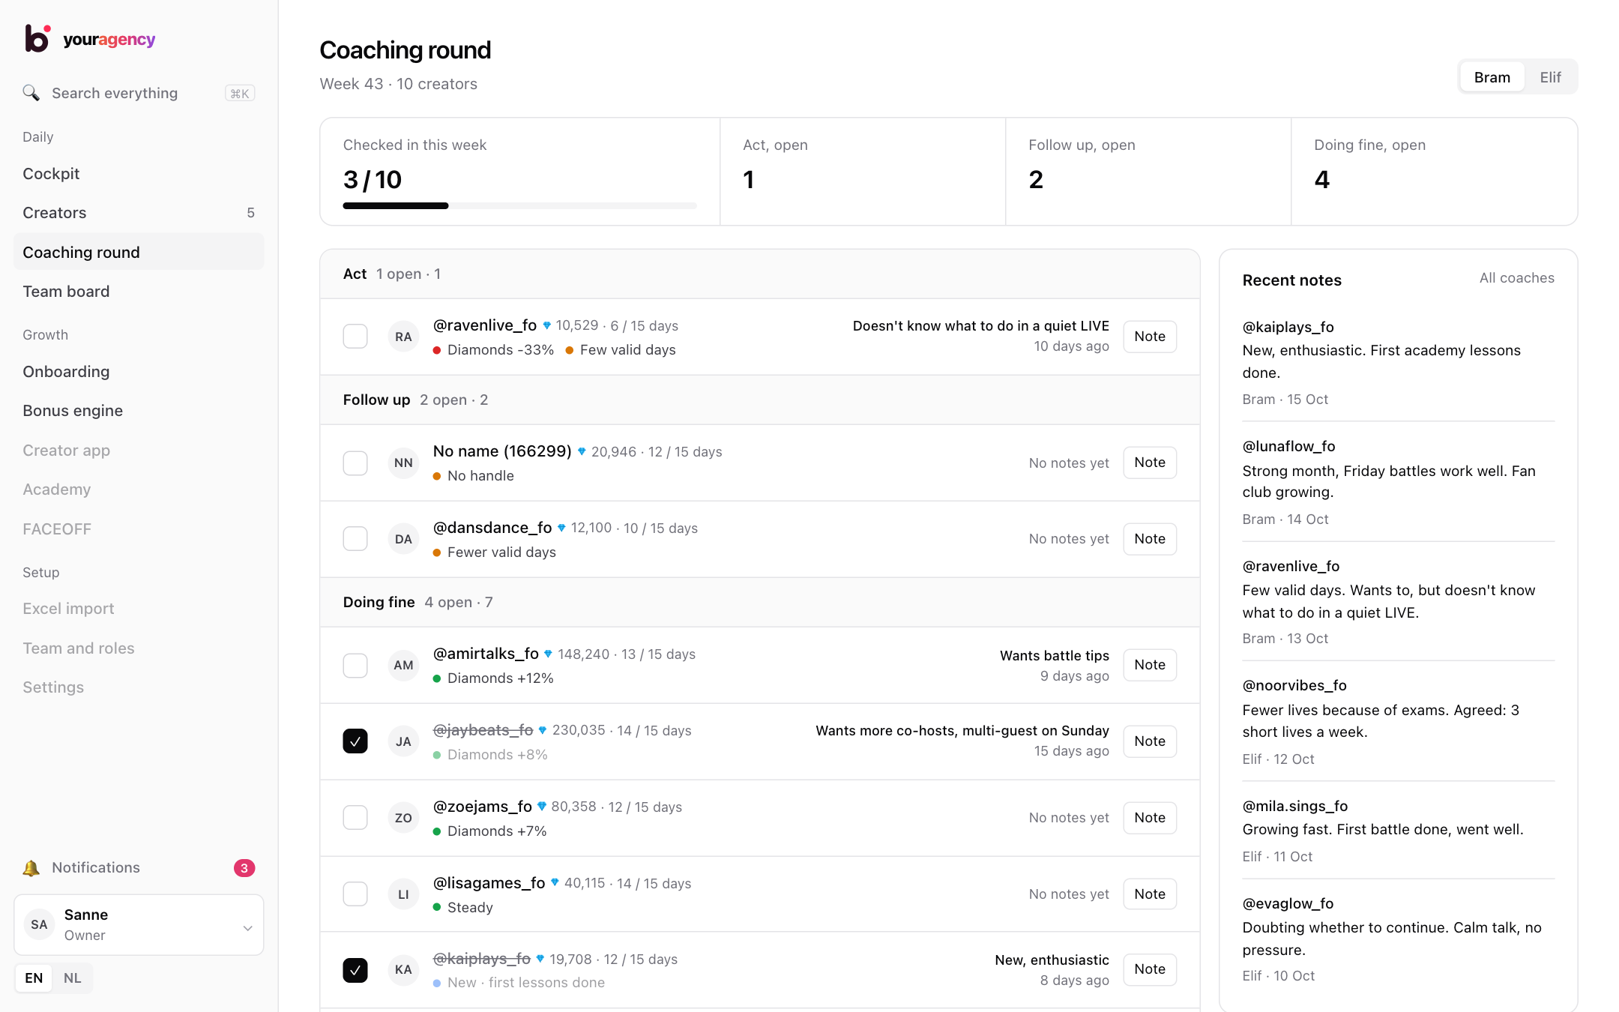Viewport: 1619px width, 1012px height.
Task: Click the JA avatar for jaybeats_fo
Action: [403, 741]
